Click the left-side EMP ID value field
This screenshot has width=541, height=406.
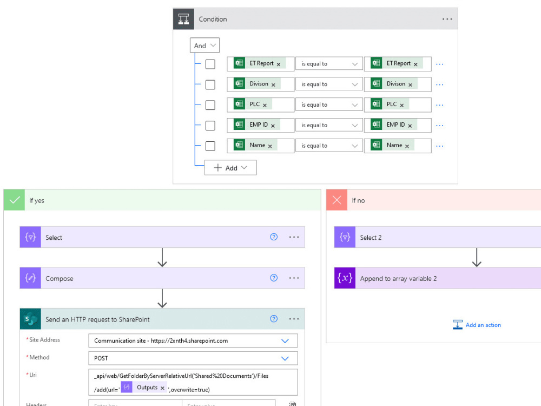261,125
